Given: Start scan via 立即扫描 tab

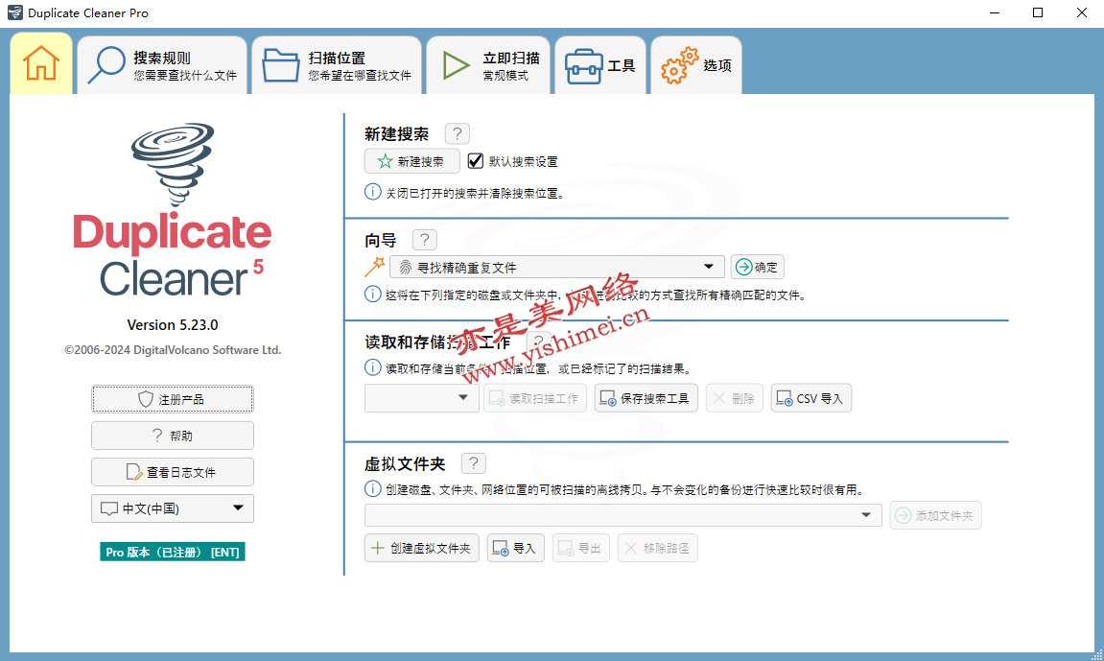Looking at the screenshot, I should tap(488, 65).
